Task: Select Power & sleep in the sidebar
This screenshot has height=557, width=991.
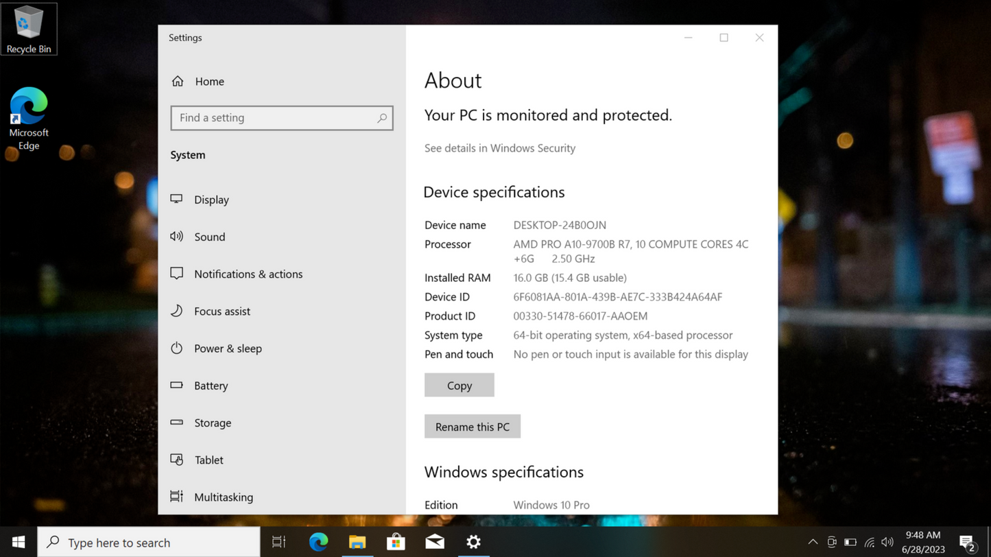Action: click(228, 348)
